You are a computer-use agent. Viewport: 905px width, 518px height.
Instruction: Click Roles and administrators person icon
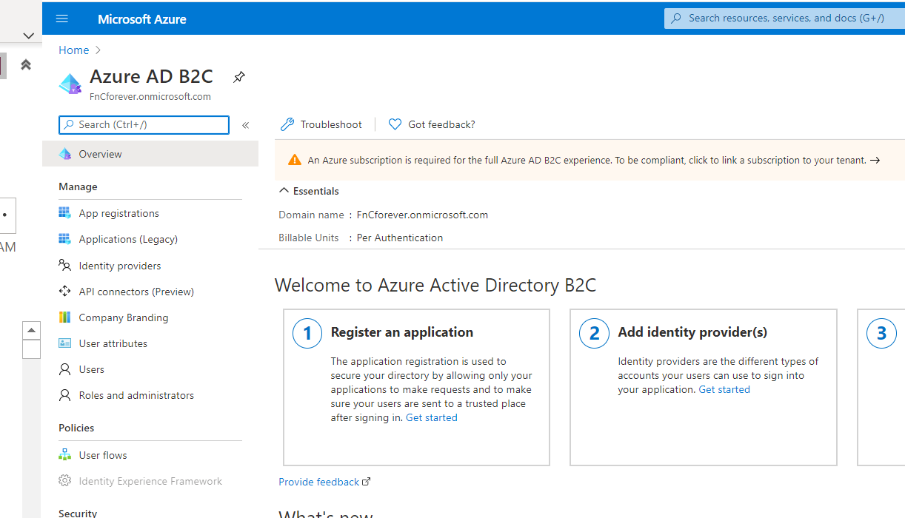tap(65, 395)
